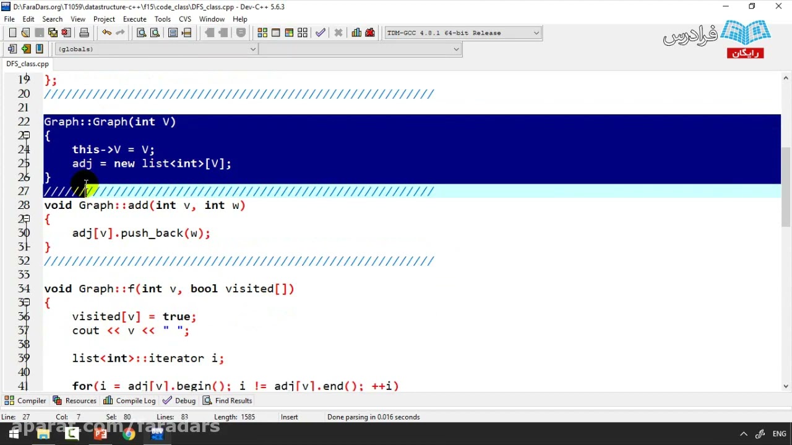The image size is (792, 445).
Task: Click the editor scroll up arrow
Action: coord(786,78)
